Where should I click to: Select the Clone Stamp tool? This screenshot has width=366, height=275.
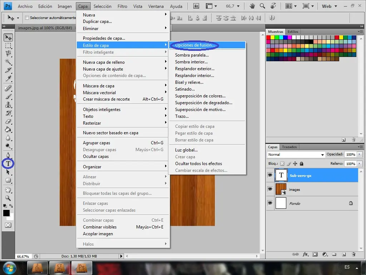[x=8, y=105]
